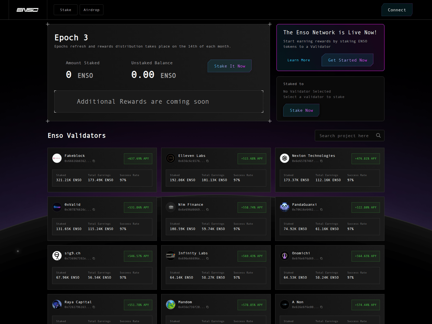432x324 pixels.
Task: Select the Elleven Labs validator name
Action: [192, 156]
